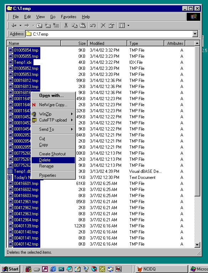
Task: Click the Properties toolbar icon
Action: point(111,26)
